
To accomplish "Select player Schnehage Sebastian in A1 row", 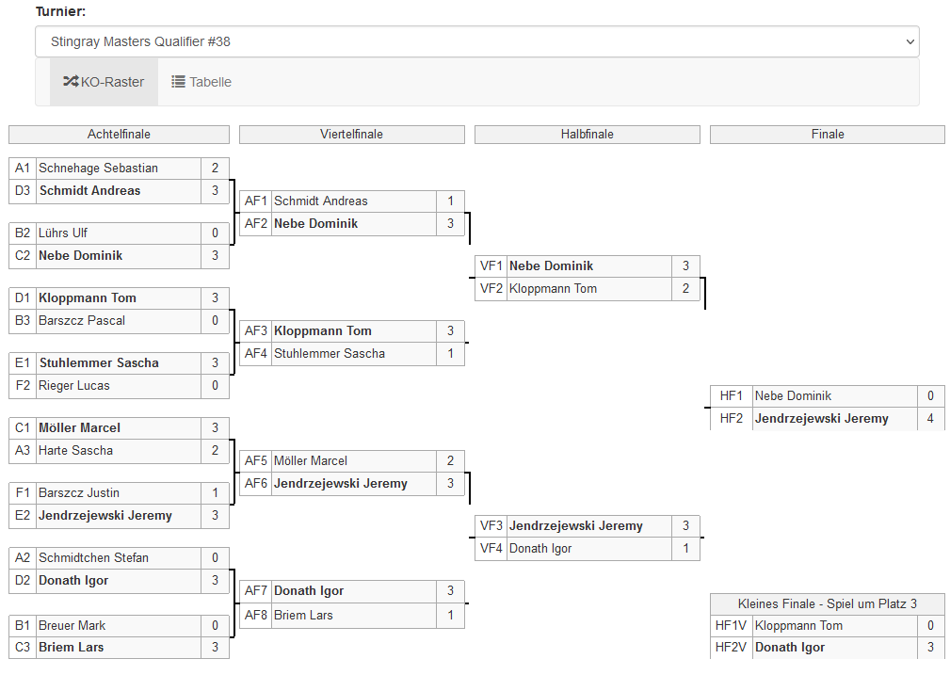I will 99,168.
